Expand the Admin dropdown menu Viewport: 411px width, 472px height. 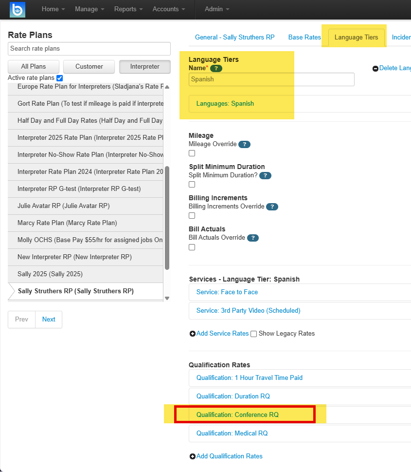pyautogui.click(x=217, y=9)
